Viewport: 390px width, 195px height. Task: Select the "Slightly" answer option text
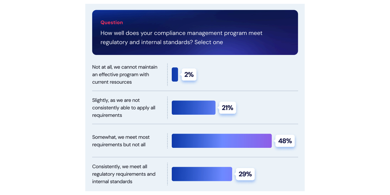(x=123, y=108)
